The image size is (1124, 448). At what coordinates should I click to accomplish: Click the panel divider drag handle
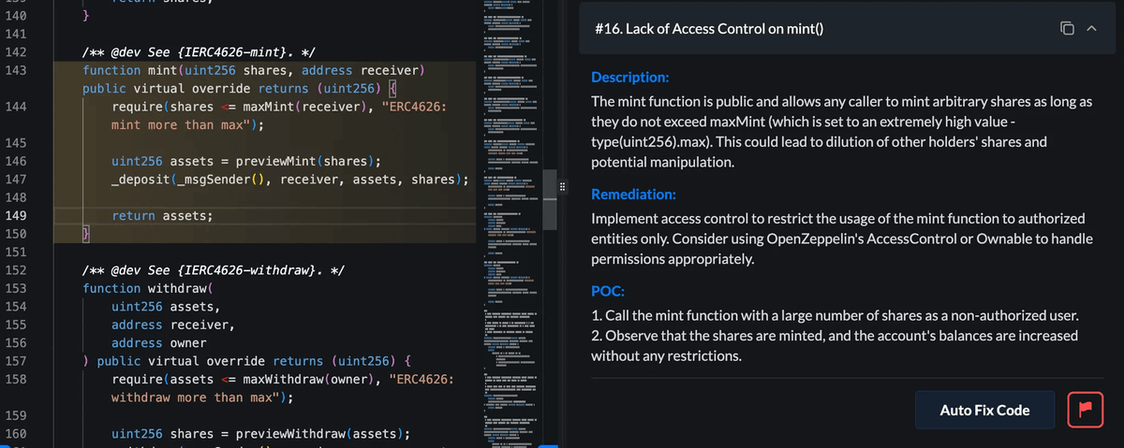click(x=562, y=186)
